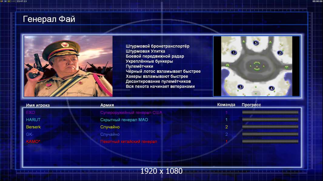Viewport: 323px width, 181px height.
Task: Click the 'Армия' column header
Action: pos(107,105)
